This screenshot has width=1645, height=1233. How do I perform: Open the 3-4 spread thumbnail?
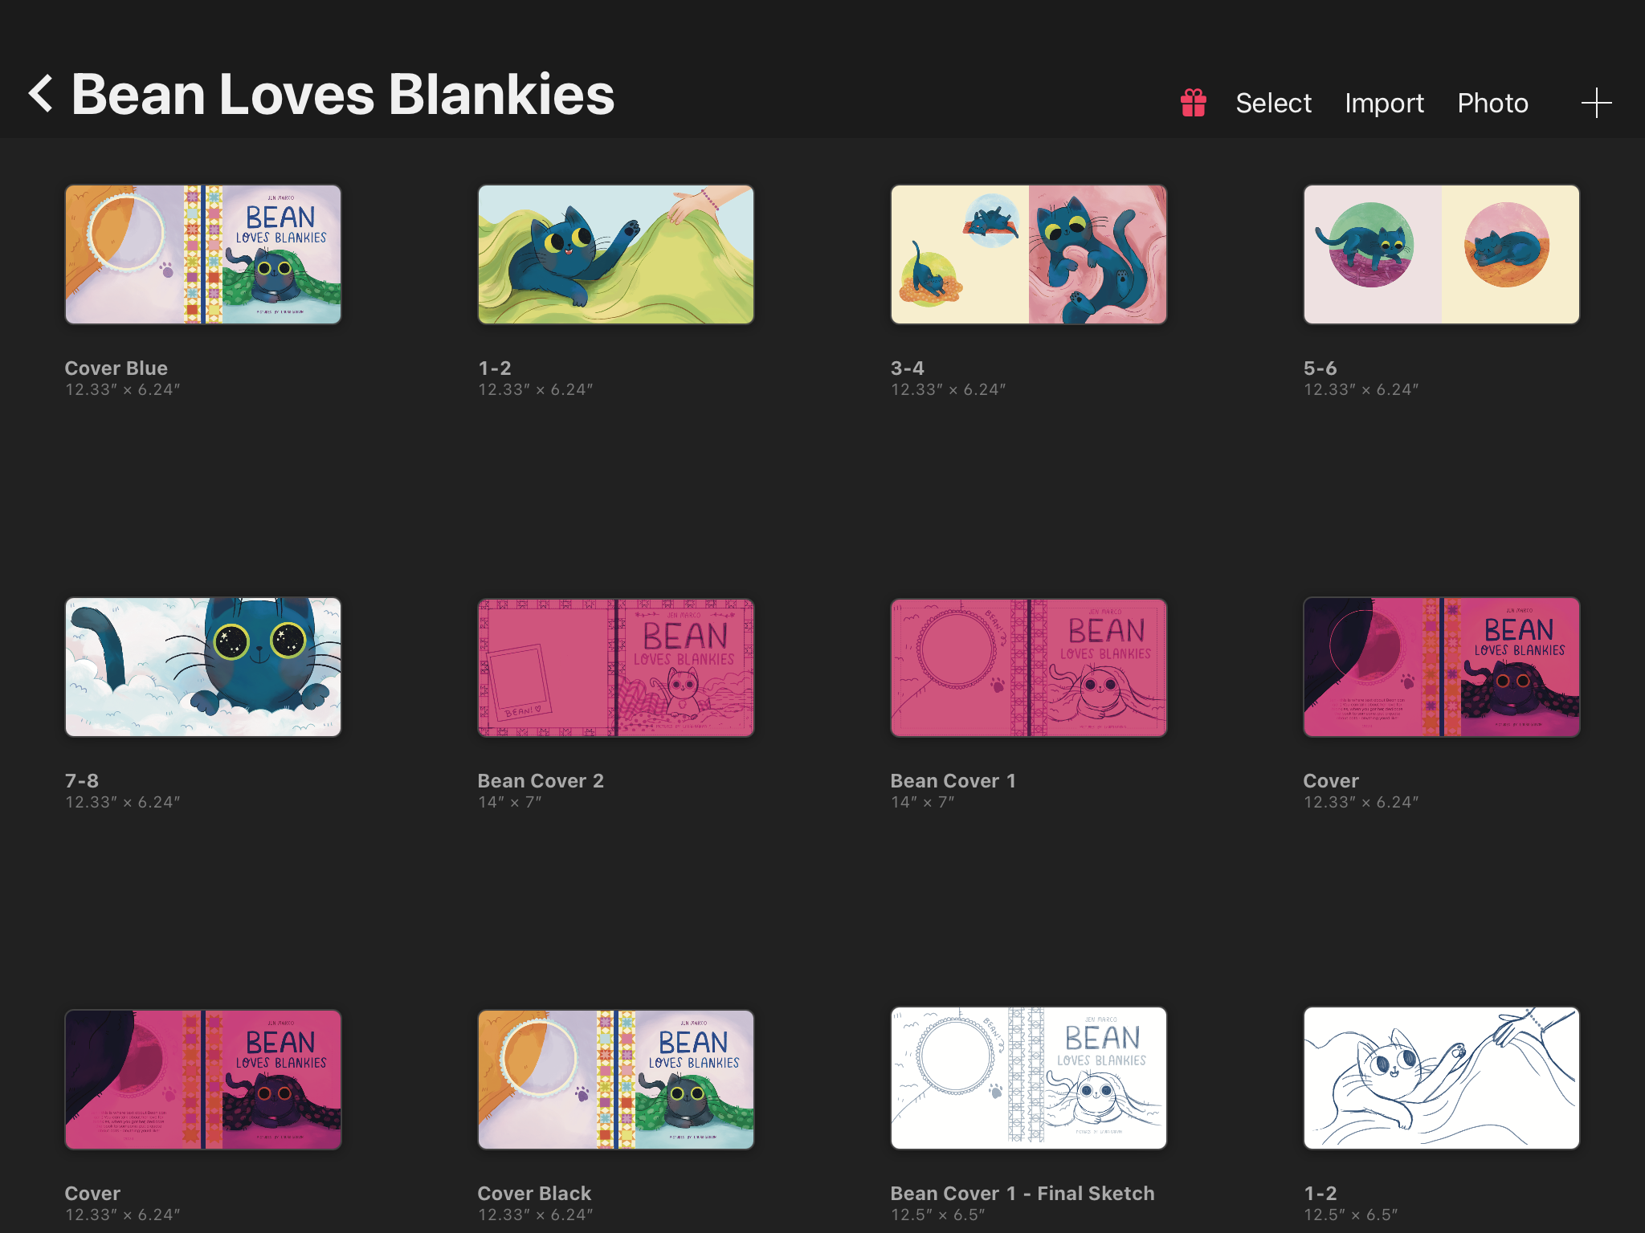(1028, 254)
